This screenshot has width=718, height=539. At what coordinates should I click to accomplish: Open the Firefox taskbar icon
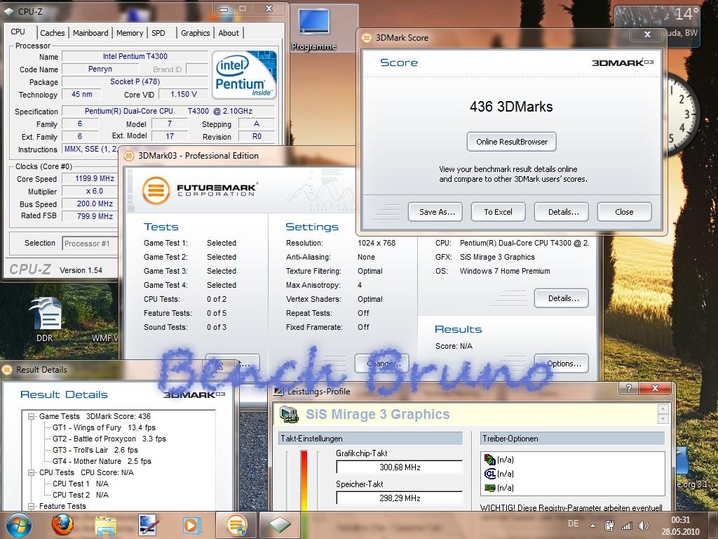pos(62,525)
